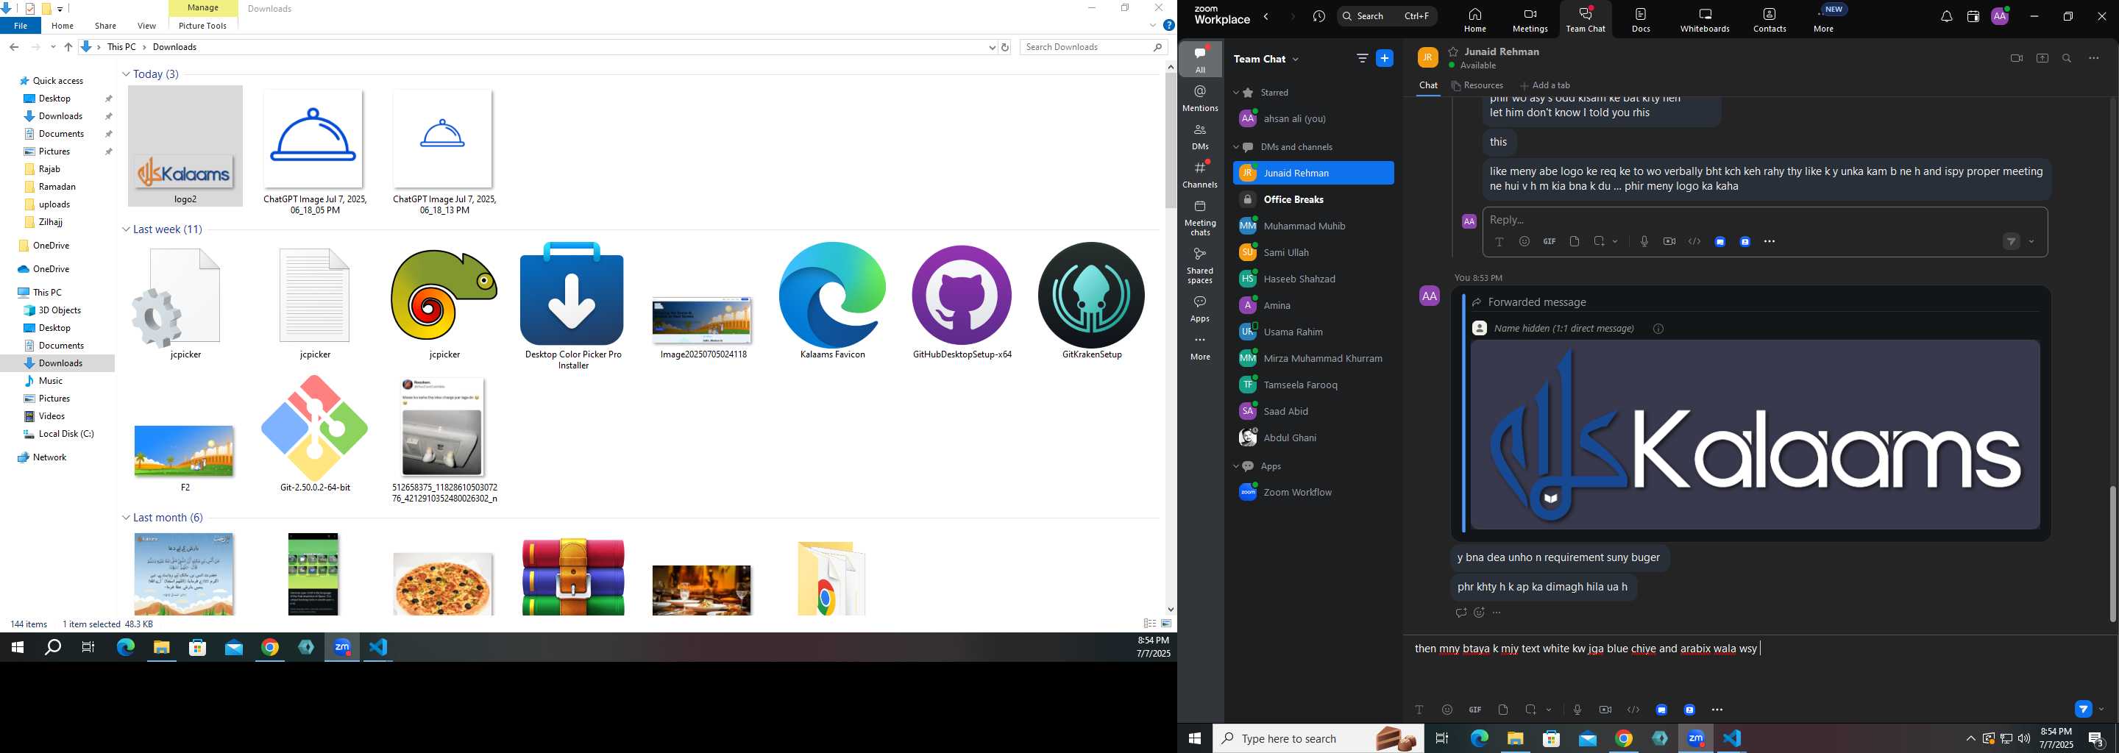Screen dimensions: 2119x753
Task: Collapse the Last month (6) group
Action: (x=126, y=518)
